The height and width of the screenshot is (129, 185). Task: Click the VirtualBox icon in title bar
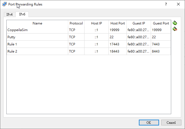(x=5, y=4)
